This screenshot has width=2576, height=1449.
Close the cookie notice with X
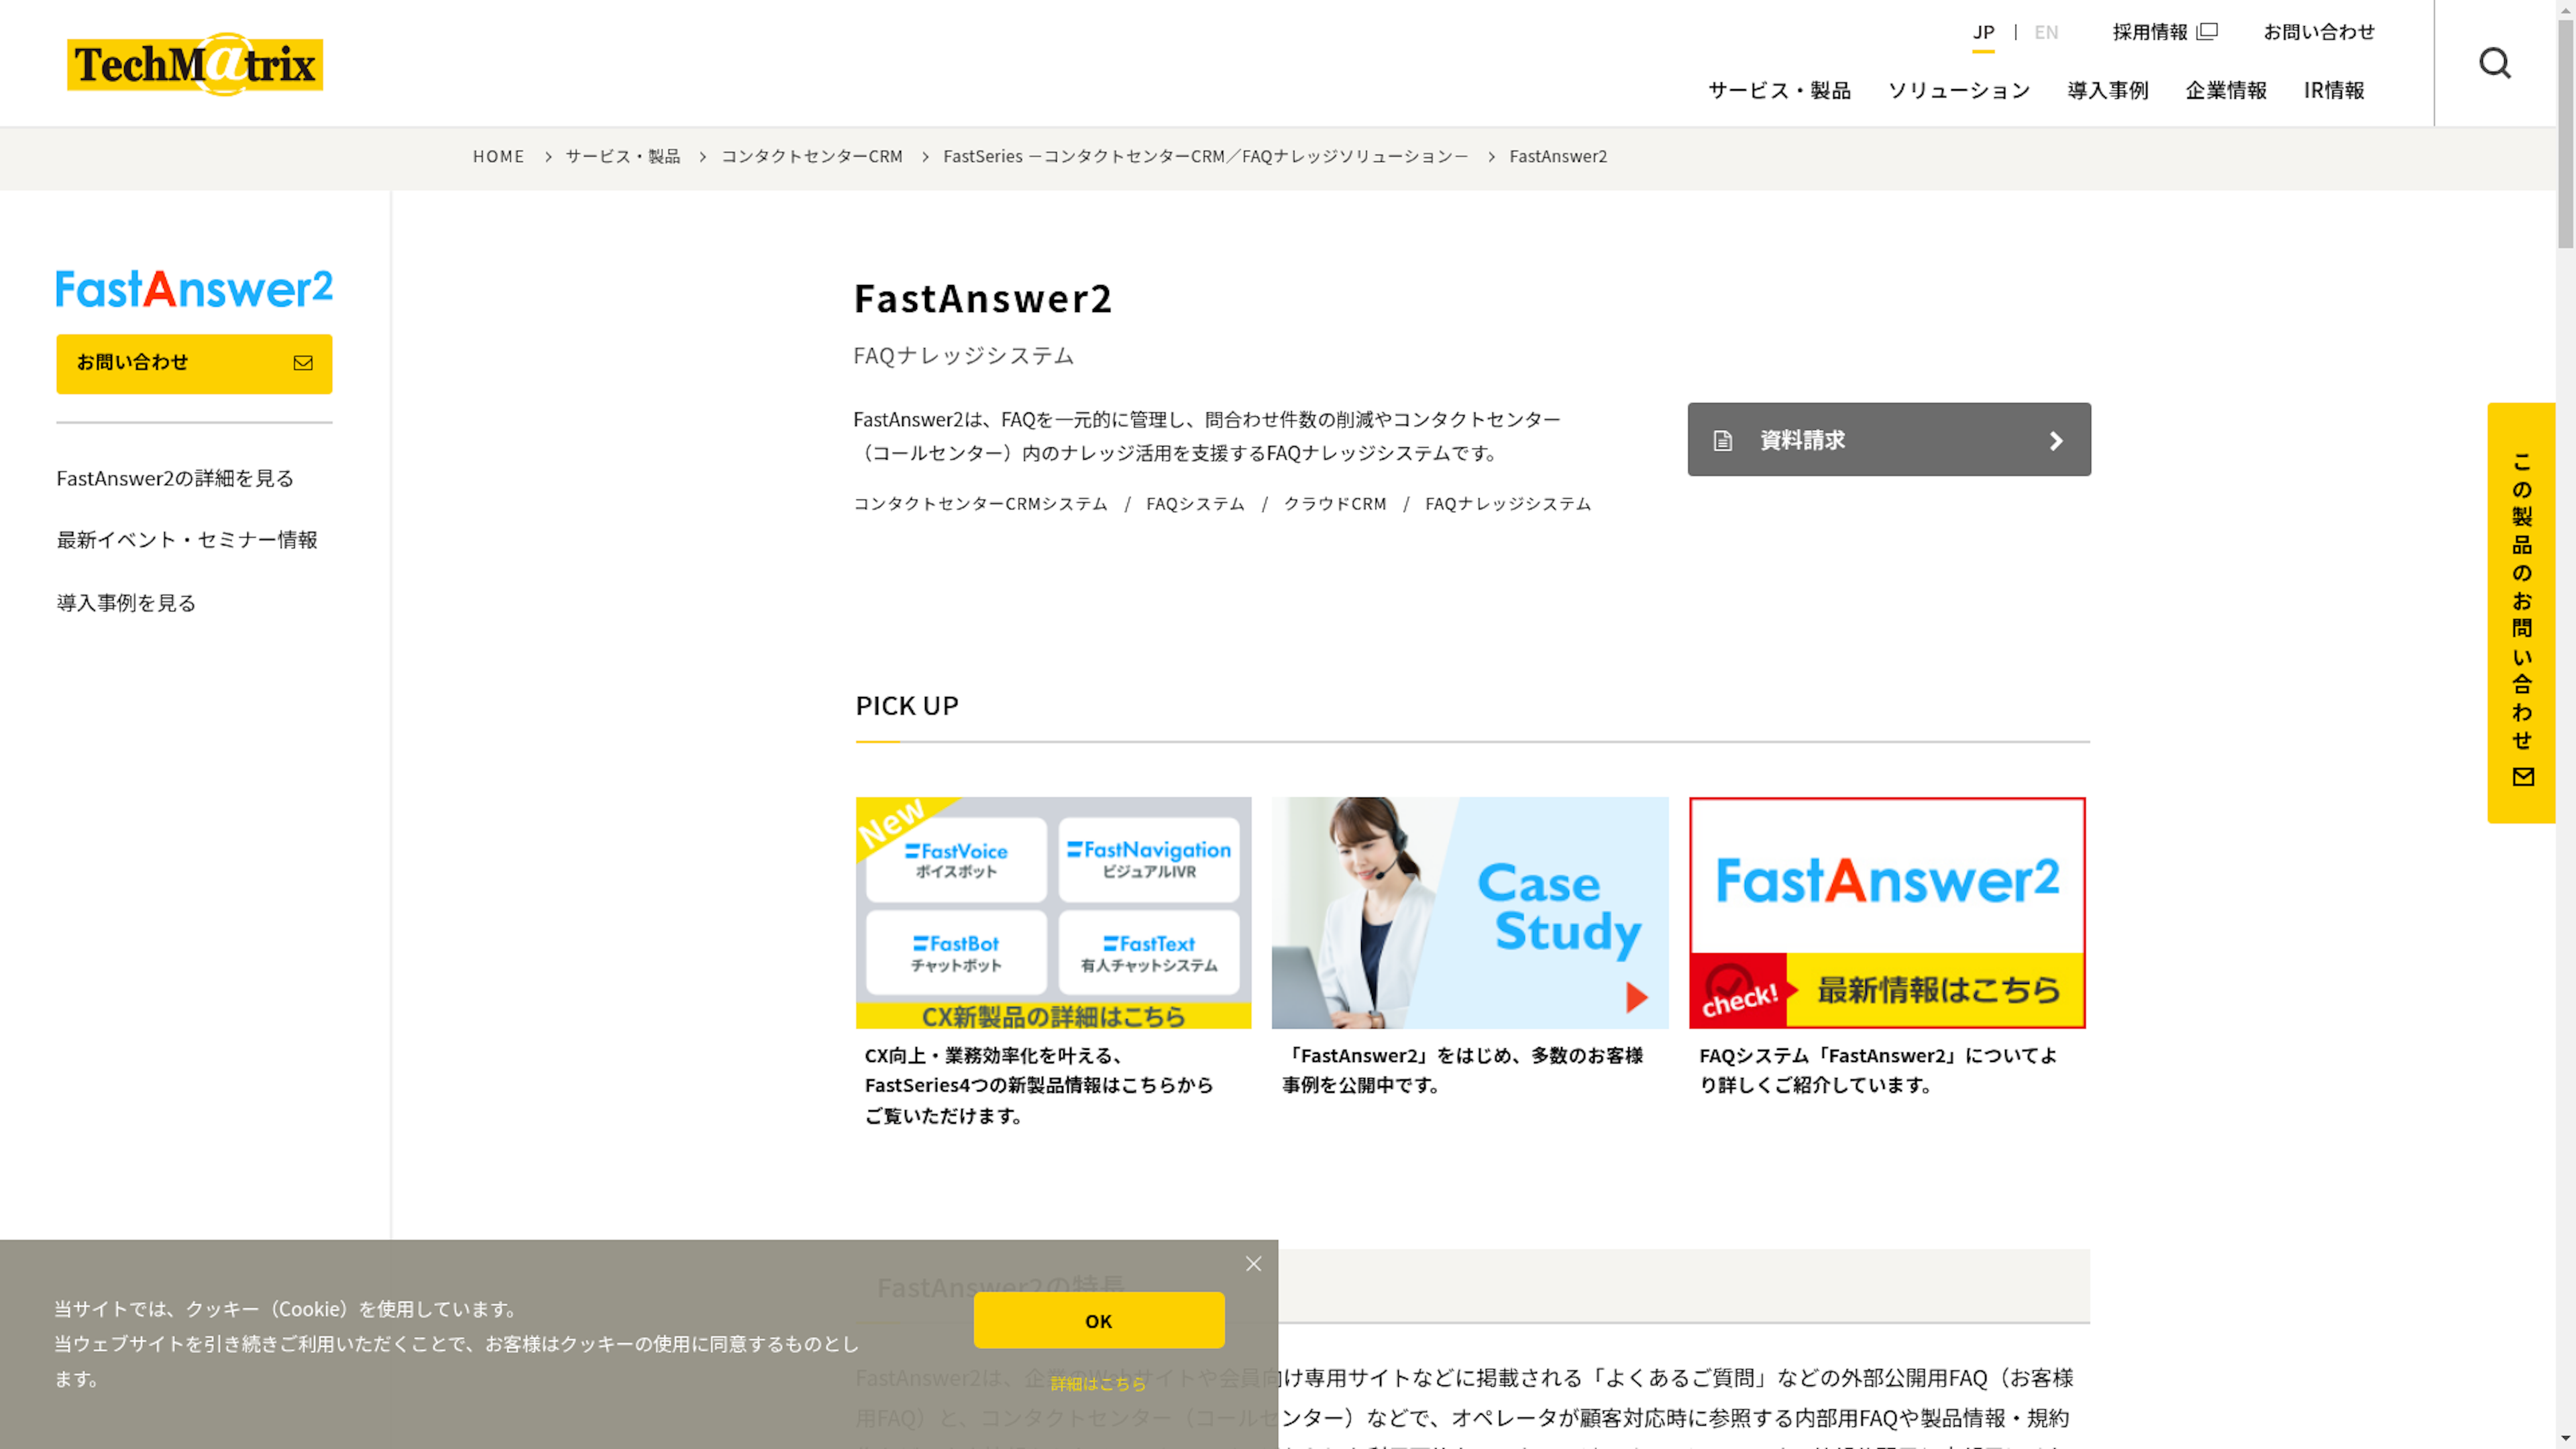pyautogui.click(x=1253, y=1264)
